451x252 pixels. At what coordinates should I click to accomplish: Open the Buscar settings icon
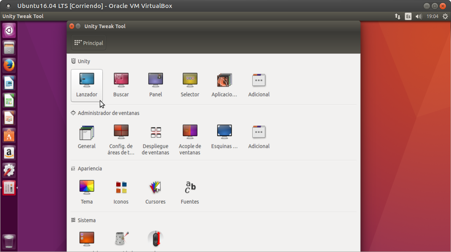[x=121, y=86]
